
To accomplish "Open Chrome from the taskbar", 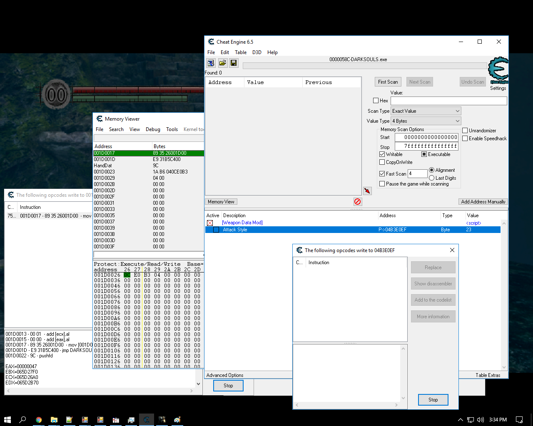I will (39, 420).
